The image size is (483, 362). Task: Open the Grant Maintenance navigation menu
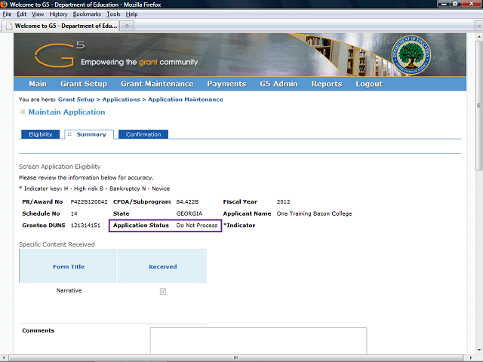tap(157, 84)
